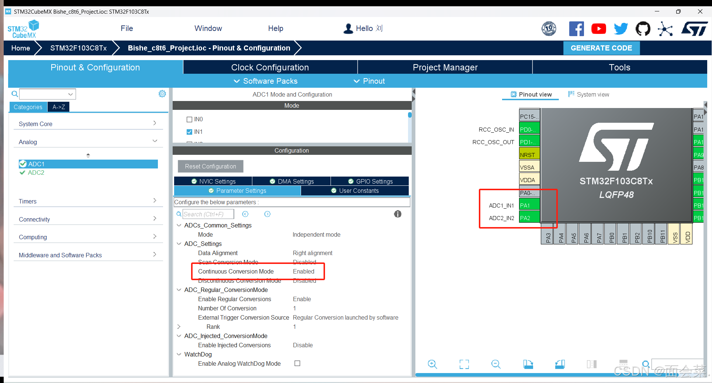Click the 10-year anniversary badge icon
Screen dimensions: 712x383
pyautogui.click(x=549, y=29)
